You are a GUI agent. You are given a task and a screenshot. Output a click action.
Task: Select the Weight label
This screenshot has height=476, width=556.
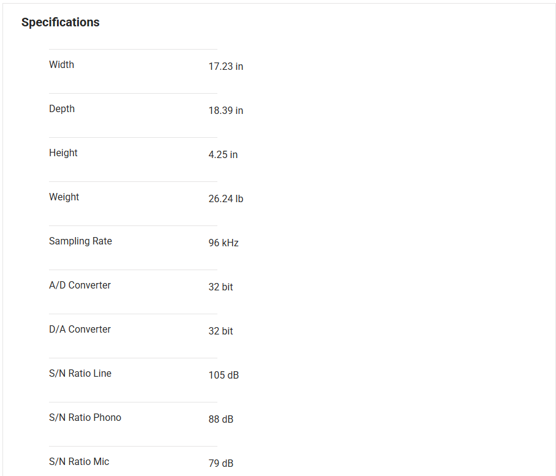64,197
